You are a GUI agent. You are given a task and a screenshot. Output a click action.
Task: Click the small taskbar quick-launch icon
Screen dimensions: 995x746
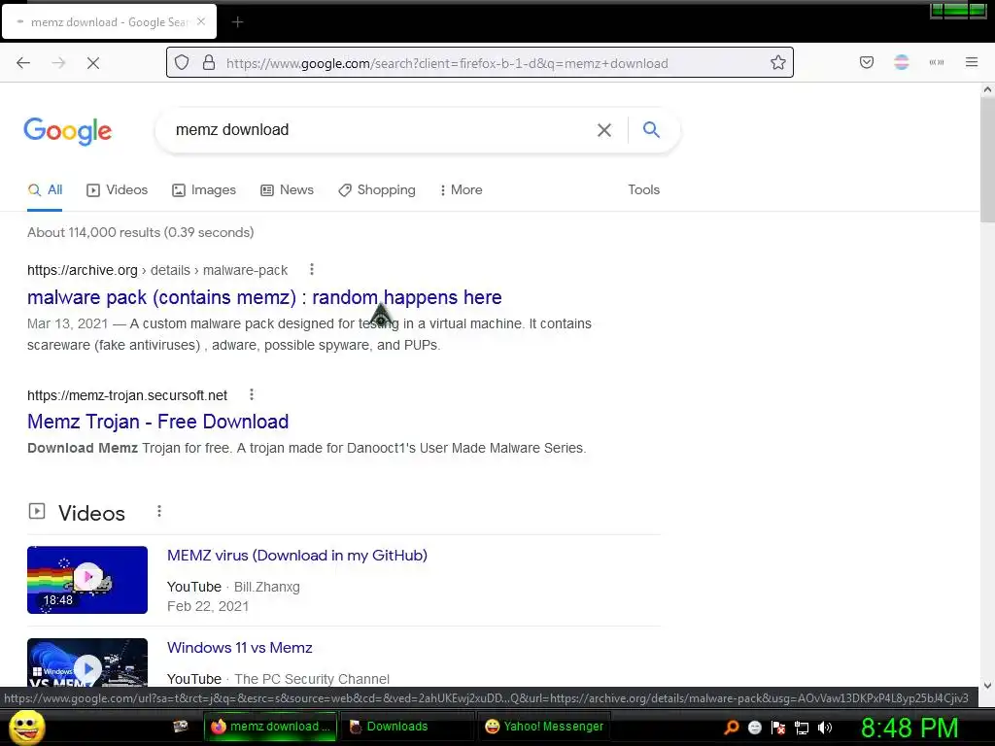pyautogui.click(x=181, y=727)
